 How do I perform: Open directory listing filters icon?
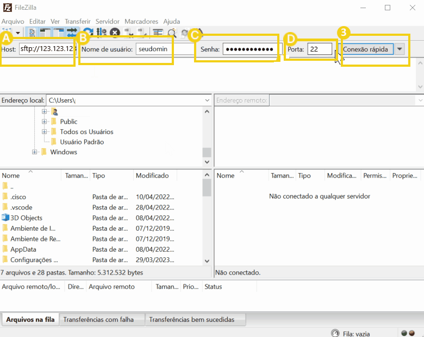click(x=158, y=33)
